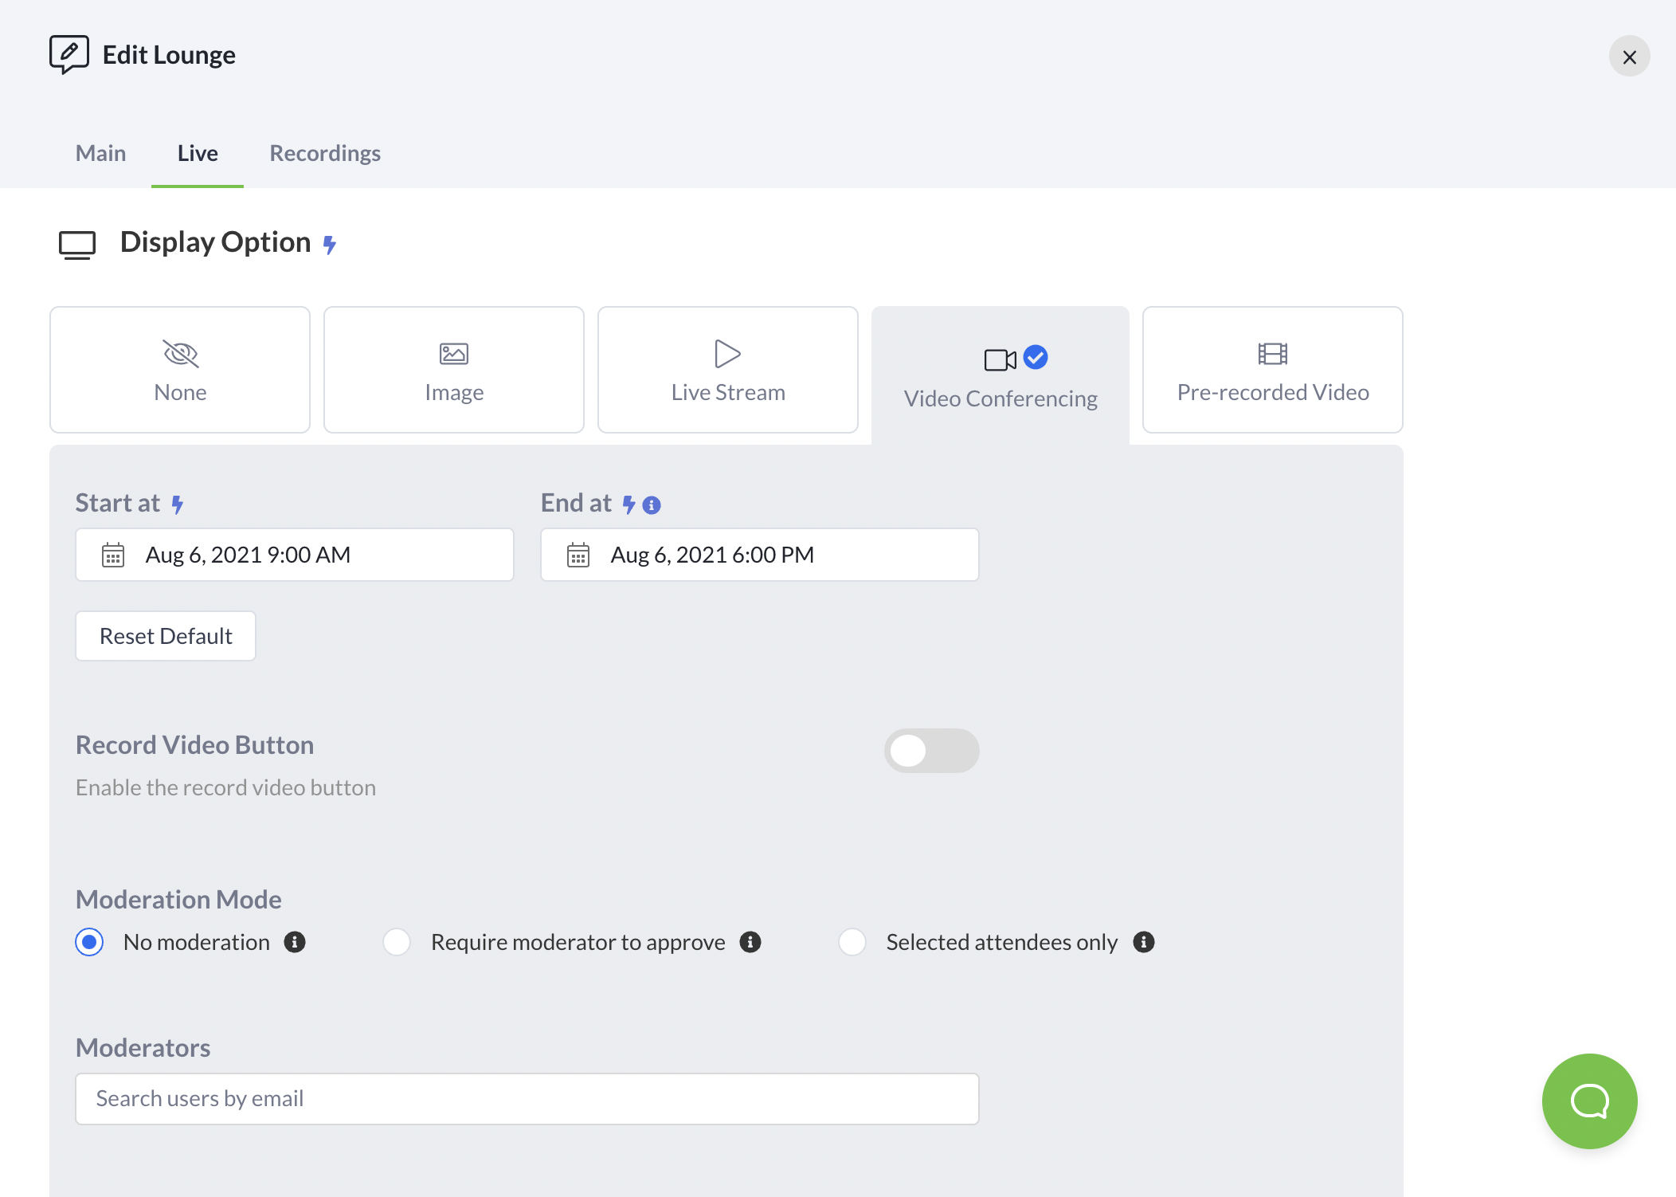1676x1197 pixels.
Task: Select Require moderator to approve radio
Action: [x=397, y=942]
